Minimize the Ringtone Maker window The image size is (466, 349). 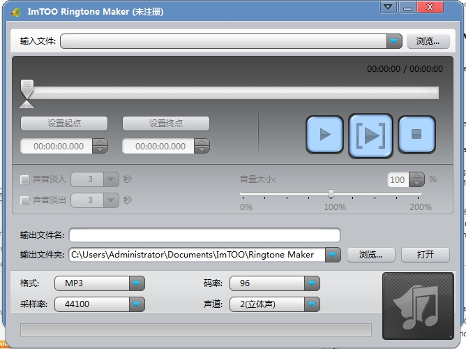point(407,7)
